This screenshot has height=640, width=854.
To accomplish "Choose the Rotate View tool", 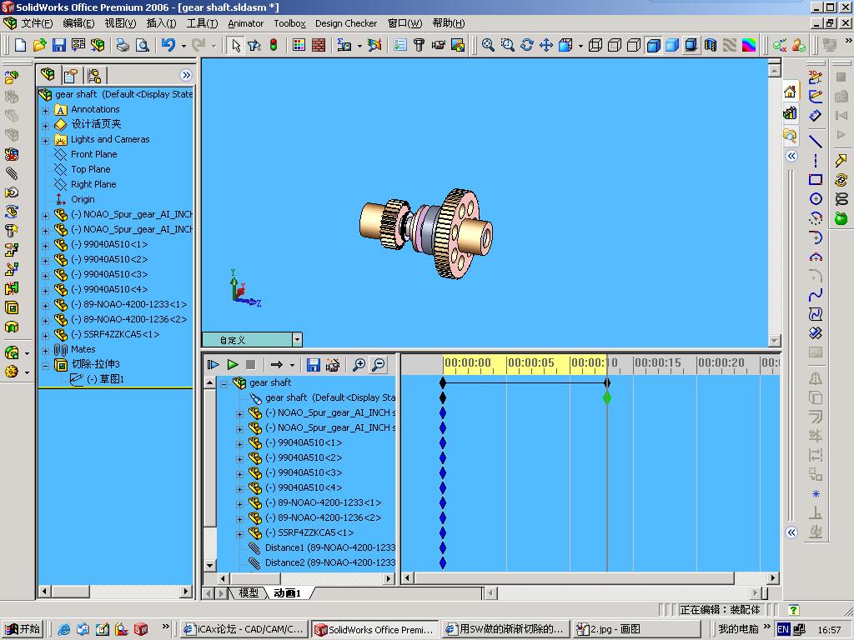I will (527, 45).
